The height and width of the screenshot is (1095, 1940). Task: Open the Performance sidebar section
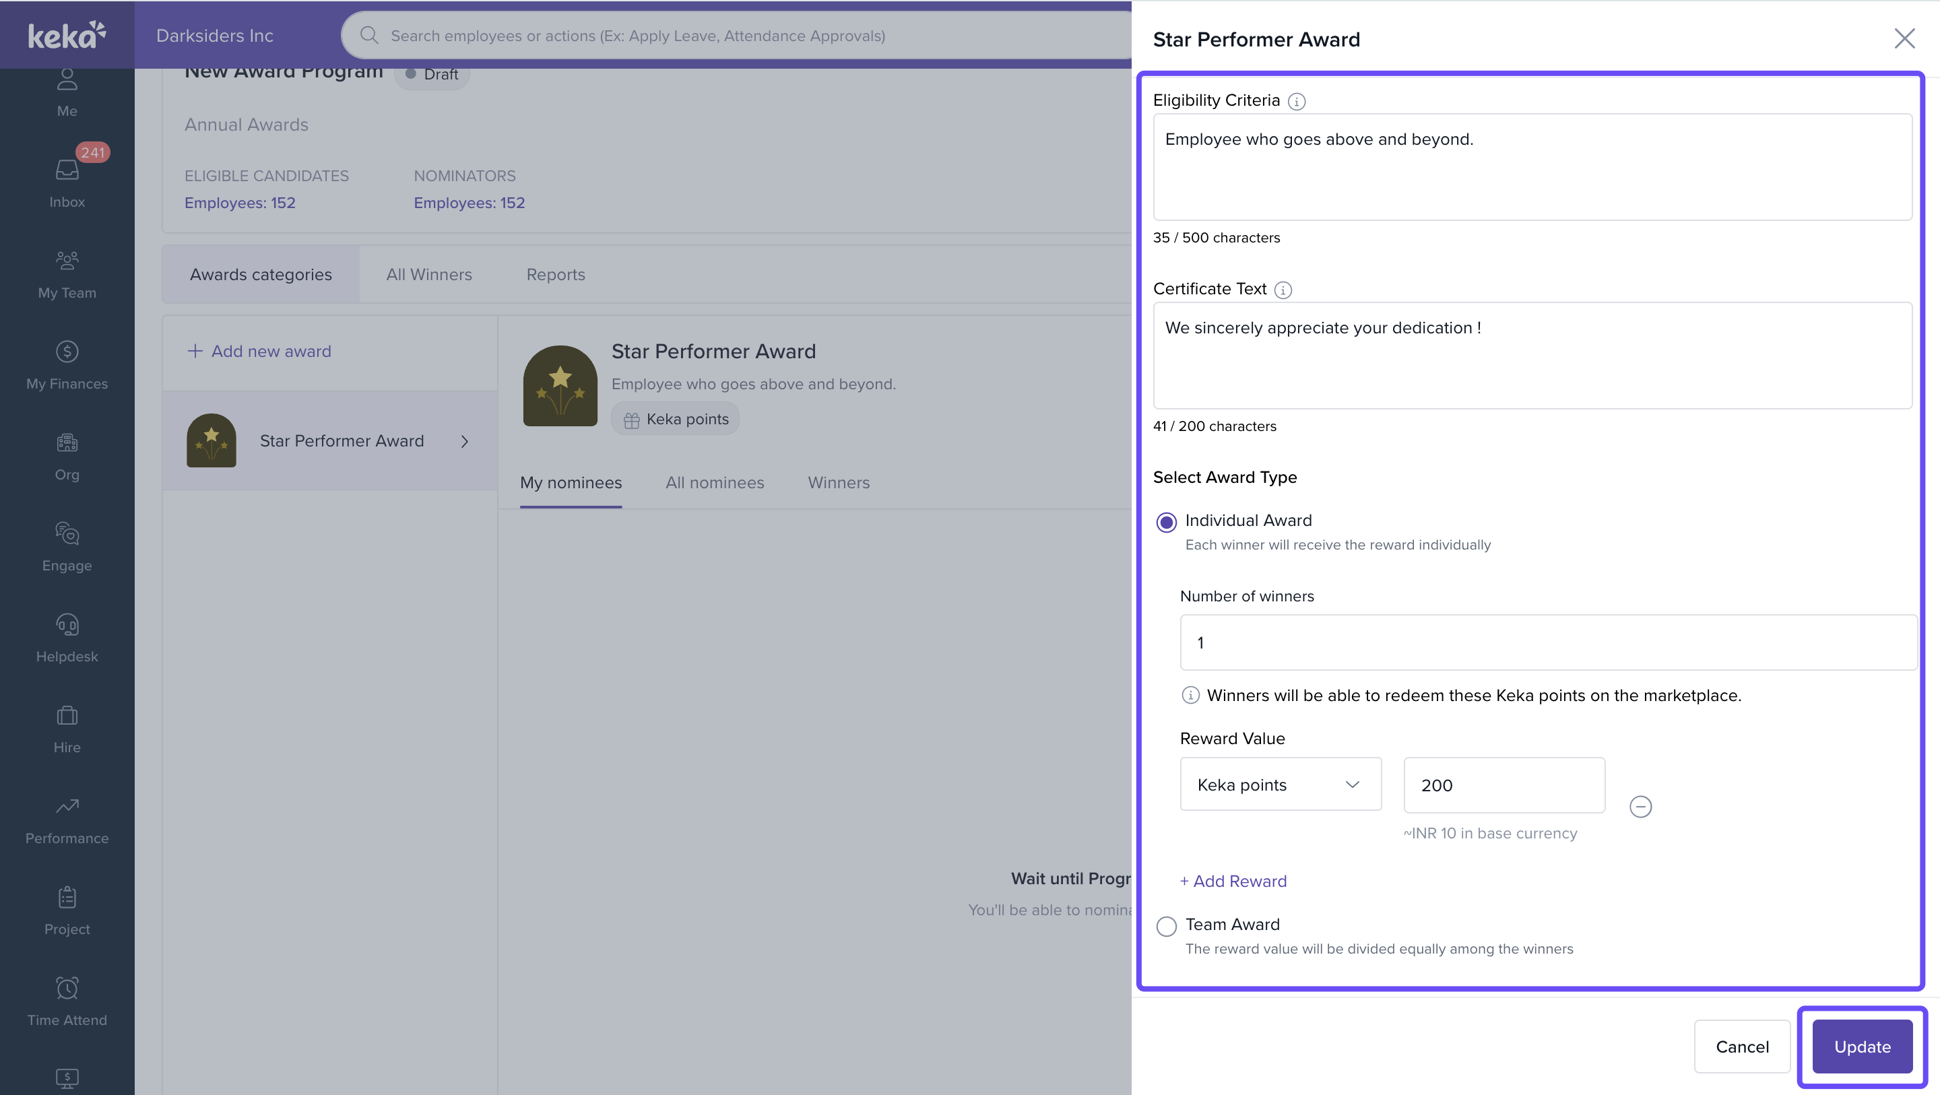coord(67,820)
